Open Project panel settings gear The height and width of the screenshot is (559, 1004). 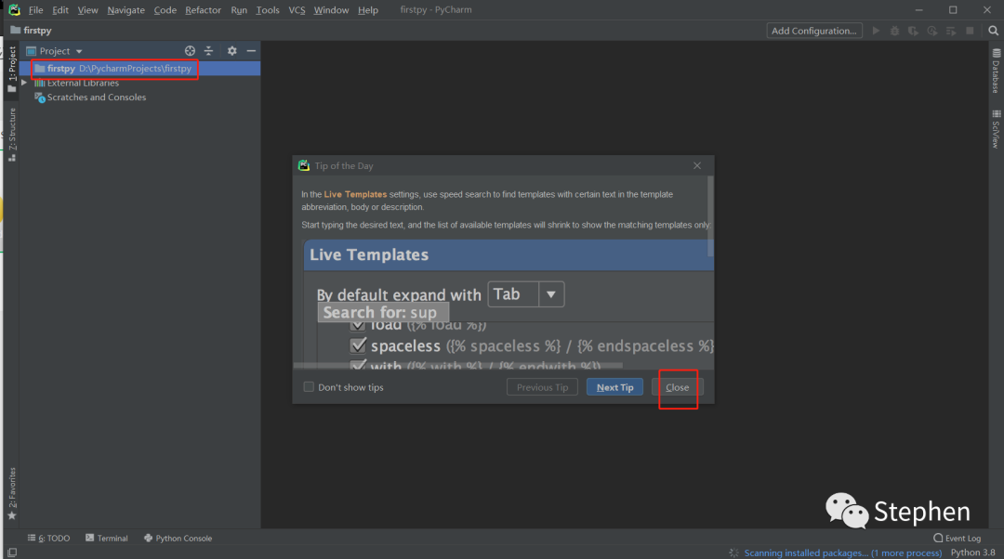[231, 50]
